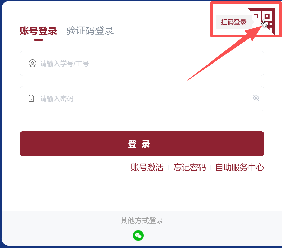Click the user avatar icon in the ID field
Image resolution: width=282 pixels, height=248 pixels.
tap(32, 63)
